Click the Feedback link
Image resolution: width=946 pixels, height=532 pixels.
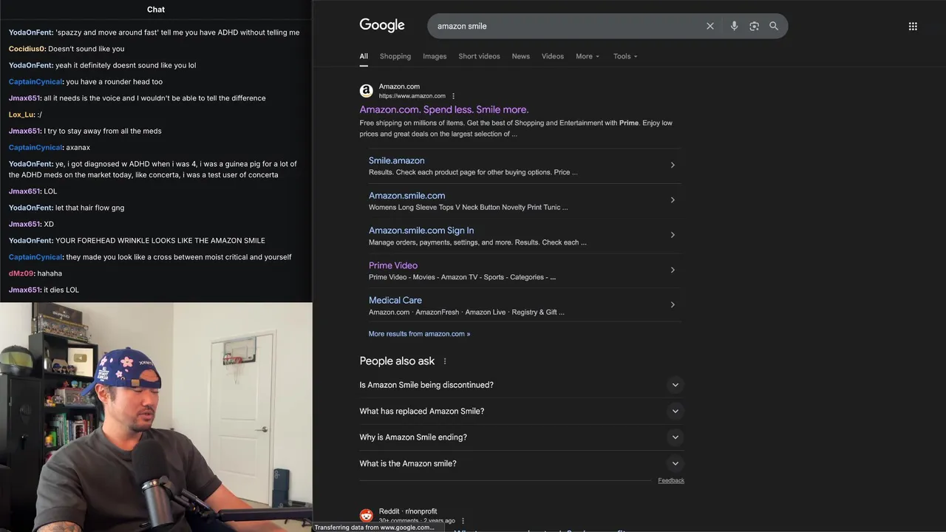pyautogui.click(x=671, y=480)
